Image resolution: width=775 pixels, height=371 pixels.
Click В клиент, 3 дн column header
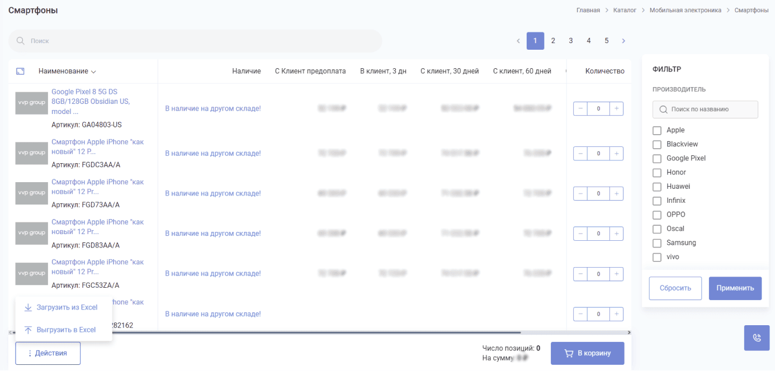(x=383, y=71)
